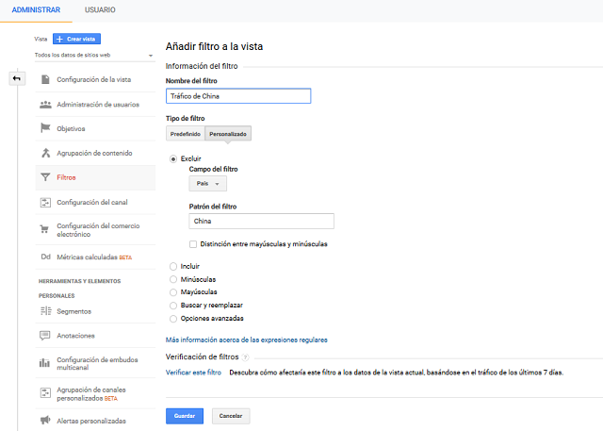This screenshot has height=431, width=603.
Task: Open Administración de usuarios people icon
Action: point(45,105)
